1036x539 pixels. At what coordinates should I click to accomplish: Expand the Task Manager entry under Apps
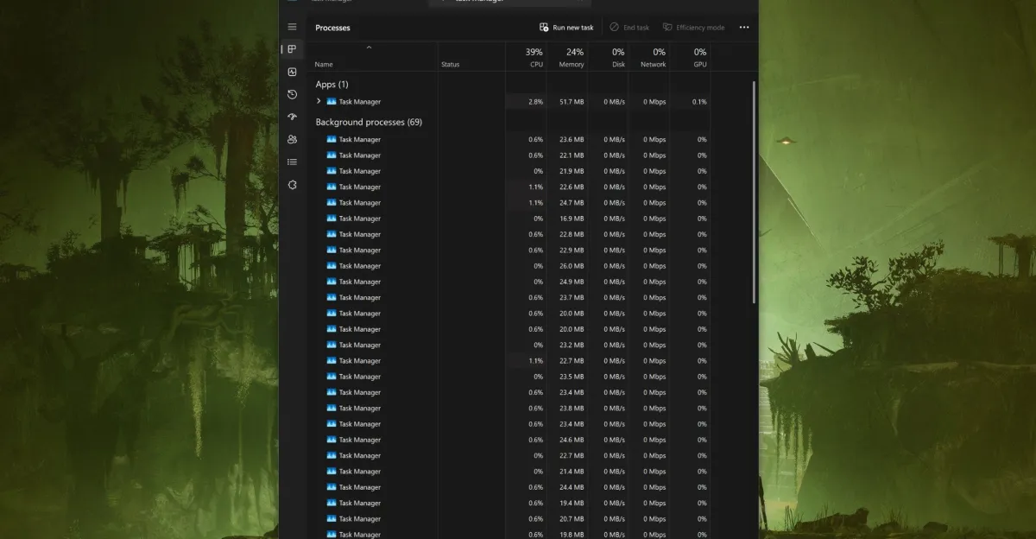pos(318,101)
